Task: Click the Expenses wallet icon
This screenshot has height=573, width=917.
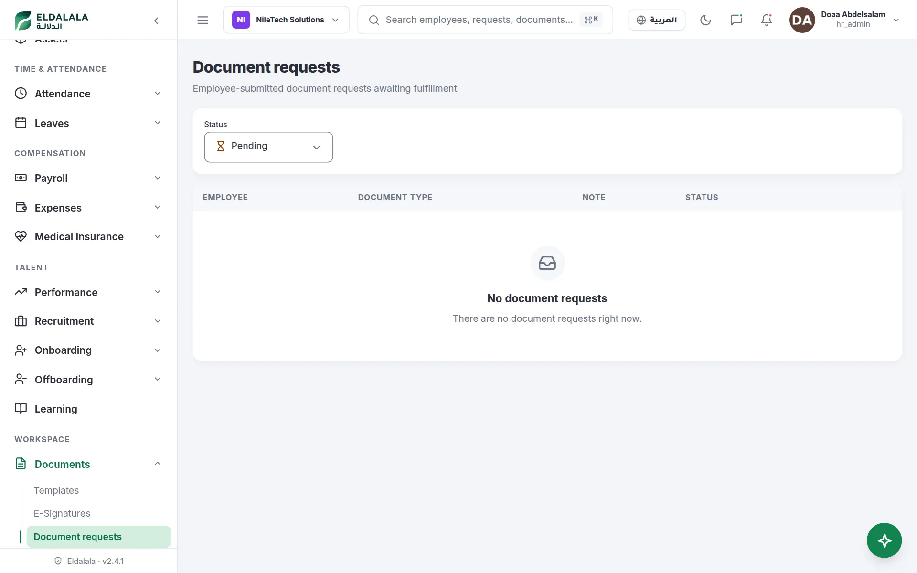Action: click(x=21, y=207)
